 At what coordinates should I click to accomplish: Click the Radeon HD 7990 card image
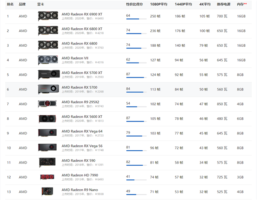click(47, 177)
